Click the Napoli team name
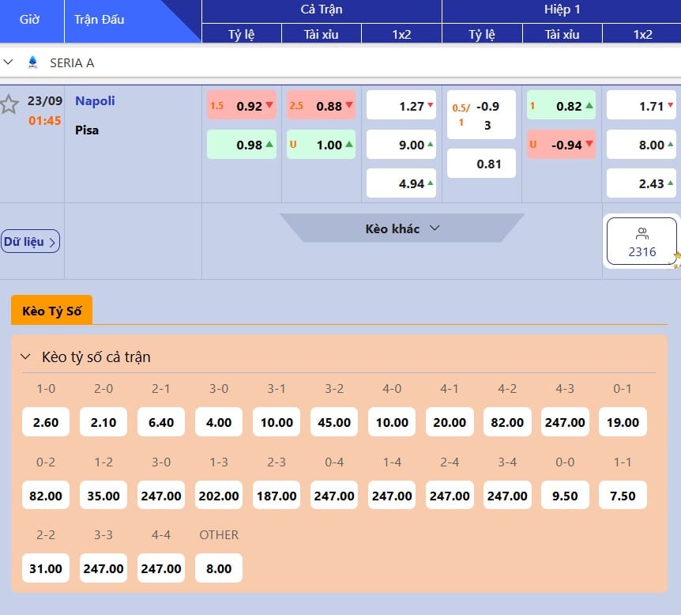This screenshot has width=681, height=615. pyautogui.click(x=95, y=100)
